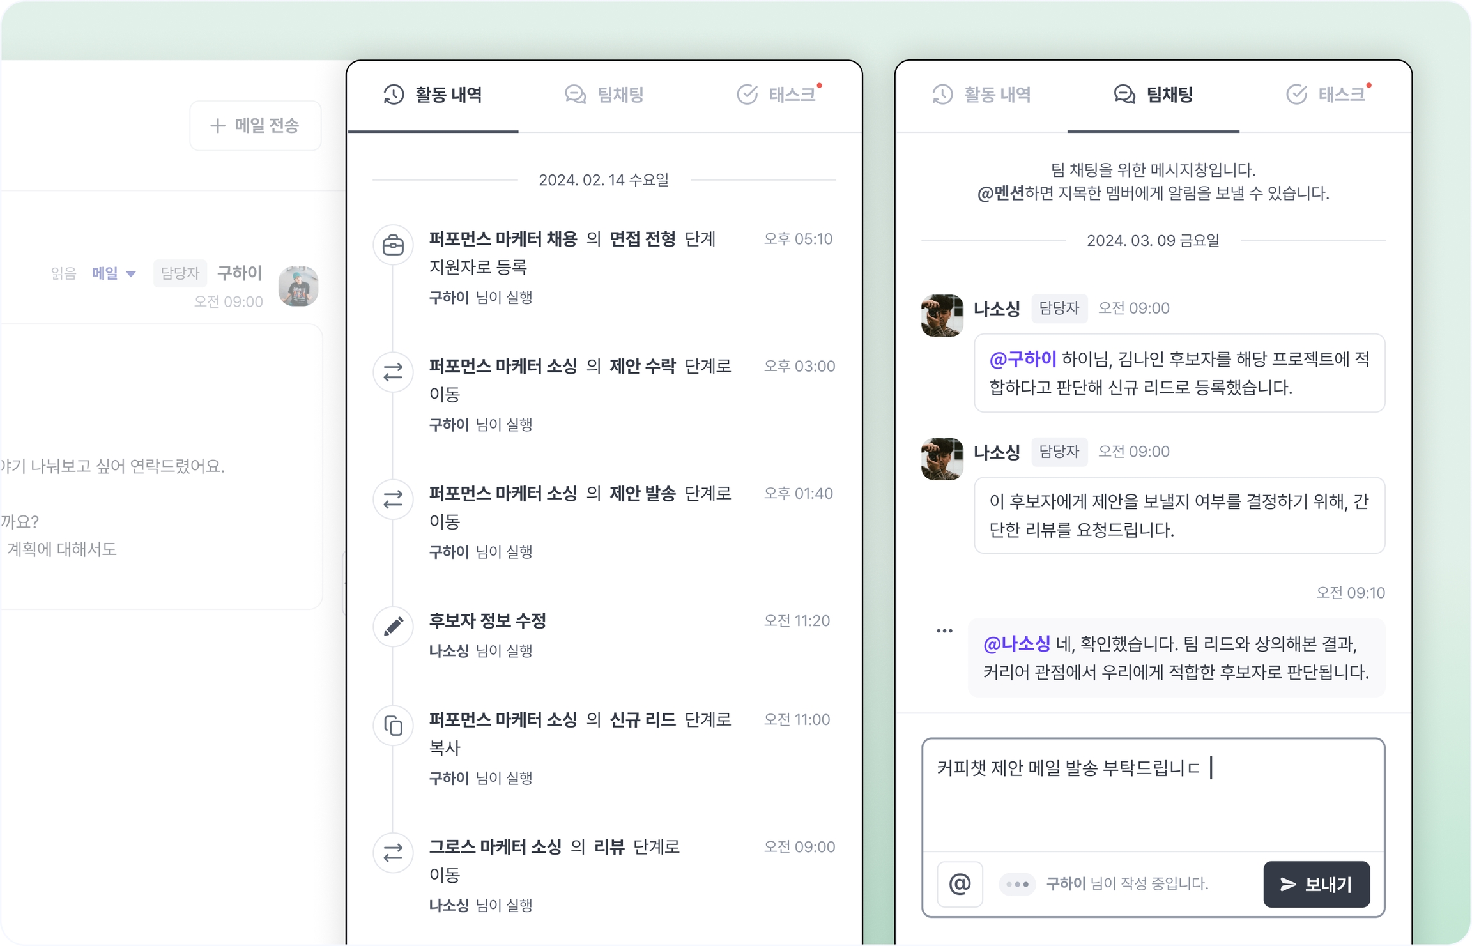The height and width of the screenshot is (946, 1472).
Task: Open the 태스크 tab in right panel
Action: (x=1327, y=95)
